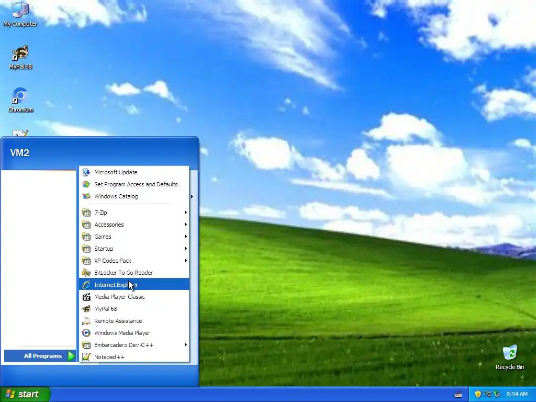Click the XP Codec Pack folder icon
This screenshot has height=402, width=536.
[x=86, y=261]
